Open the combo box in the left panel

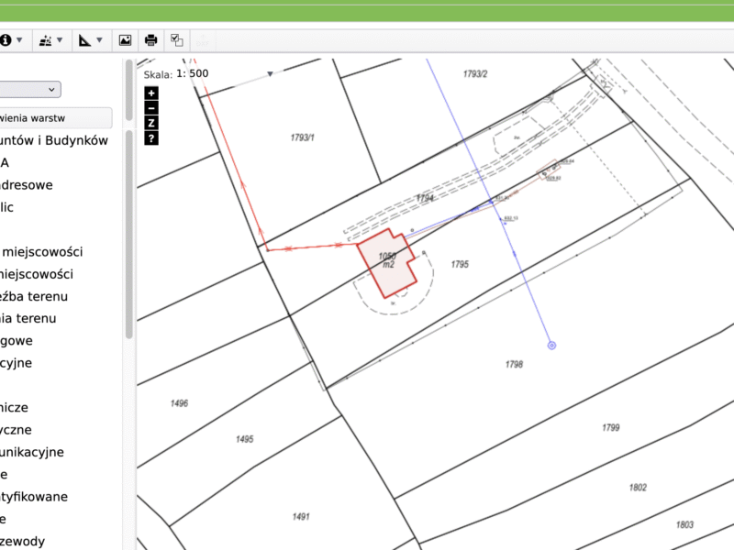(x=30, y=89)
